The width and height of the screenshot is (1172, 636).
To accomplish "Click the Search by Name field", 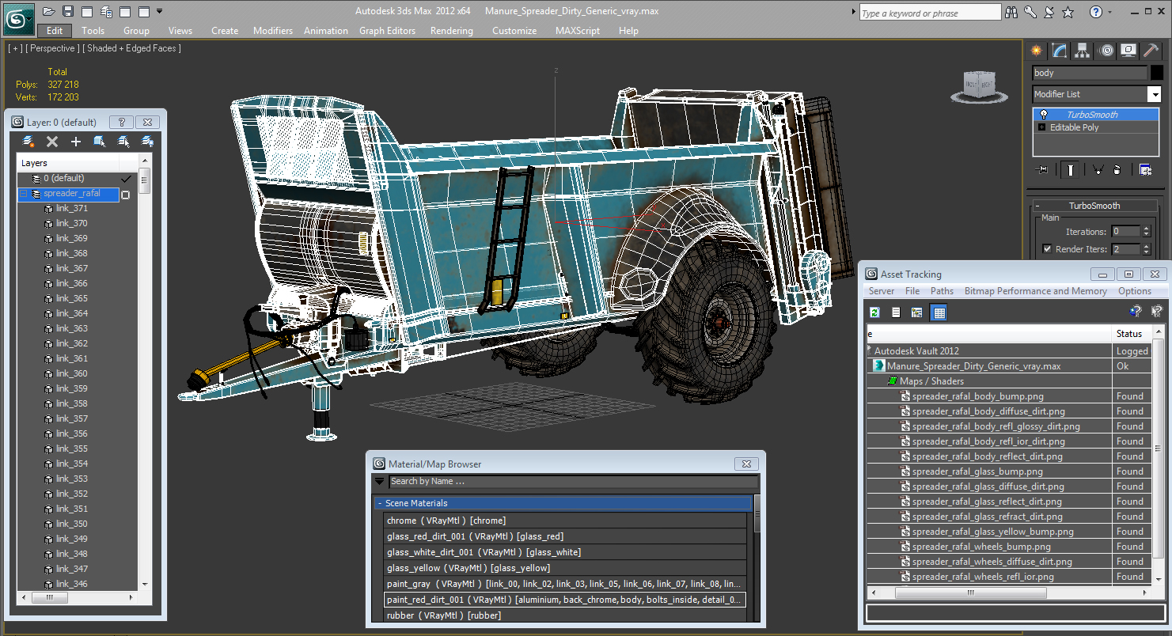I will coord(573,481).
